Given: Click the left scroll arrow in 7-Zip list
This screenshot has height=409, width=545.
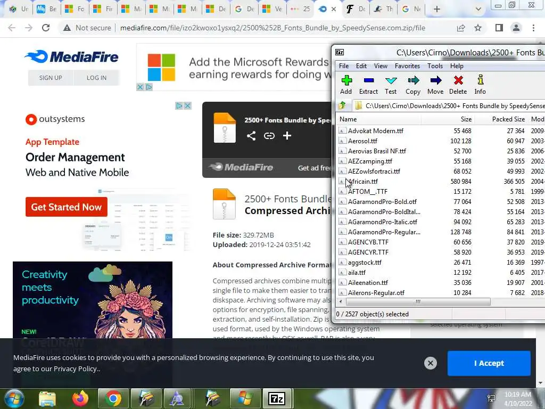Looking at the screenshot, I should point(340,301).
